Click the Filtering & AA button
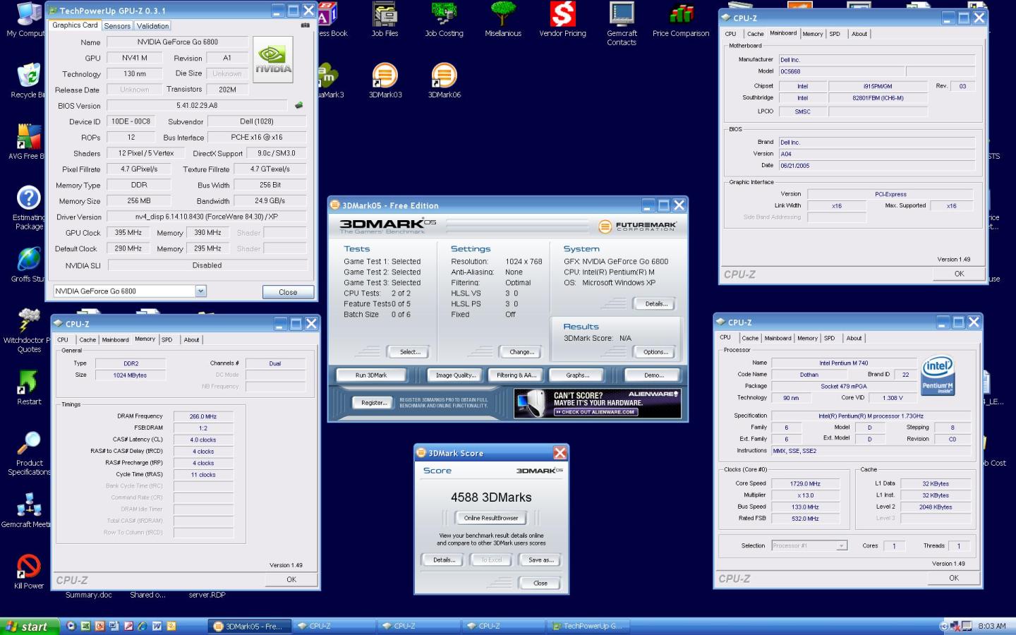 pyautogui.click(x=516, y=375)
